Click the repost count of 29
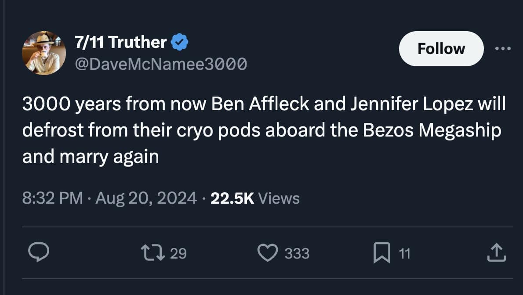 pyautogui.click(x=178, y=254)
